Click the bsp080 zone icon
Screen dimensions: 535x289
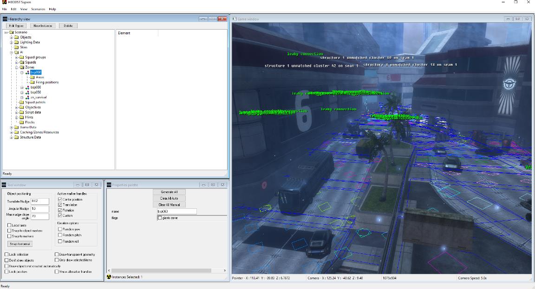coord(27,88)
